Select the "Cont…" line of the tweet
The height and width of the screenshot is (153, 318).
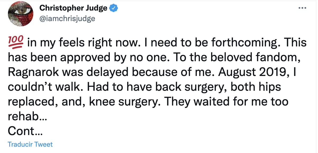[25, 131]
